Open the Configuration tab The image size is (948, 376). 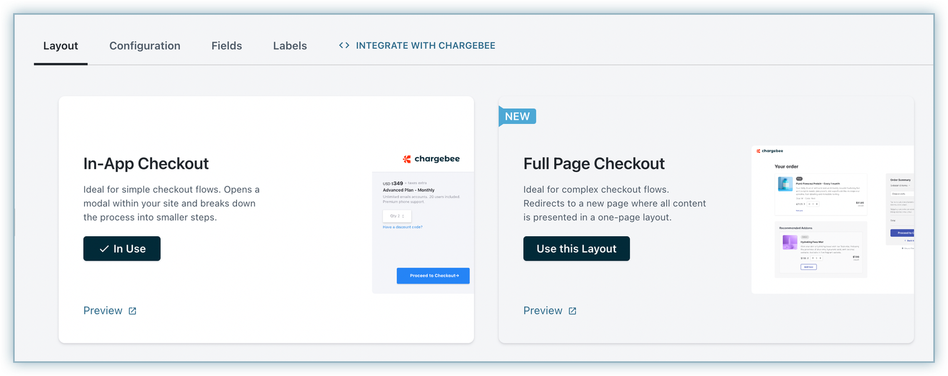145,46
